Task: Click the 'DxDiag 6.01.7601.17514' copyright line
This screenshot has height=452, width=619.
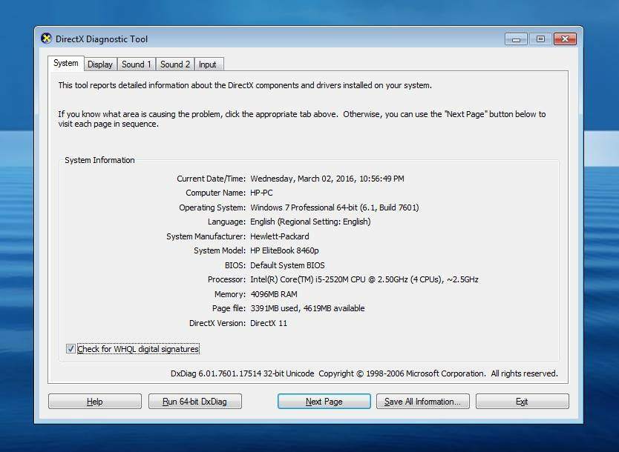Action: pyautogui.click(x=364, y=373)
